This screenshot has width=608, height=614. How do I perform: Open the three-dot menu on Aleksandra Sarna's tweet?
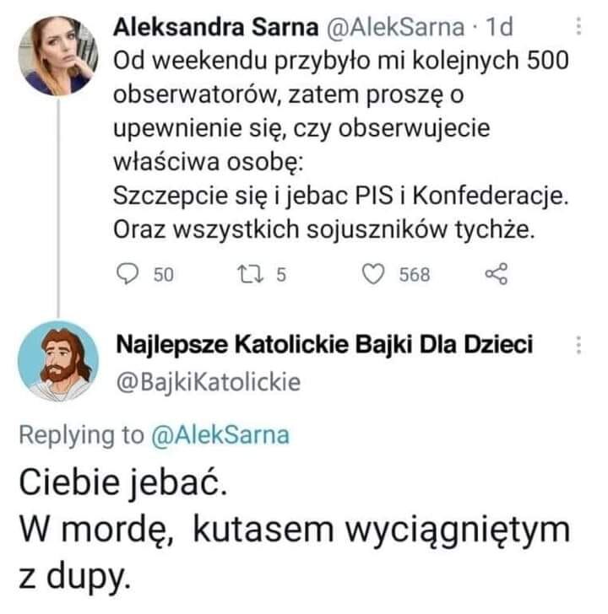click(578, 27)
